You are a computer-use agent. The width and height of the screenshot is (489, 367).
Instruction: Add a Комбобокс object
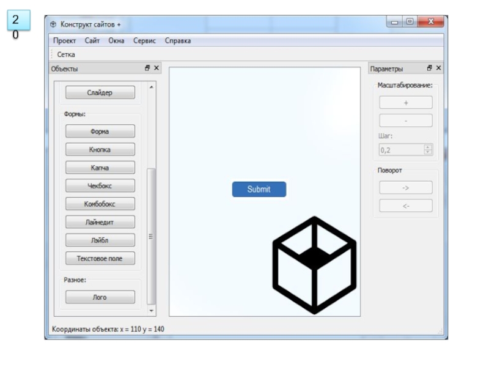(x=100, y=204)
